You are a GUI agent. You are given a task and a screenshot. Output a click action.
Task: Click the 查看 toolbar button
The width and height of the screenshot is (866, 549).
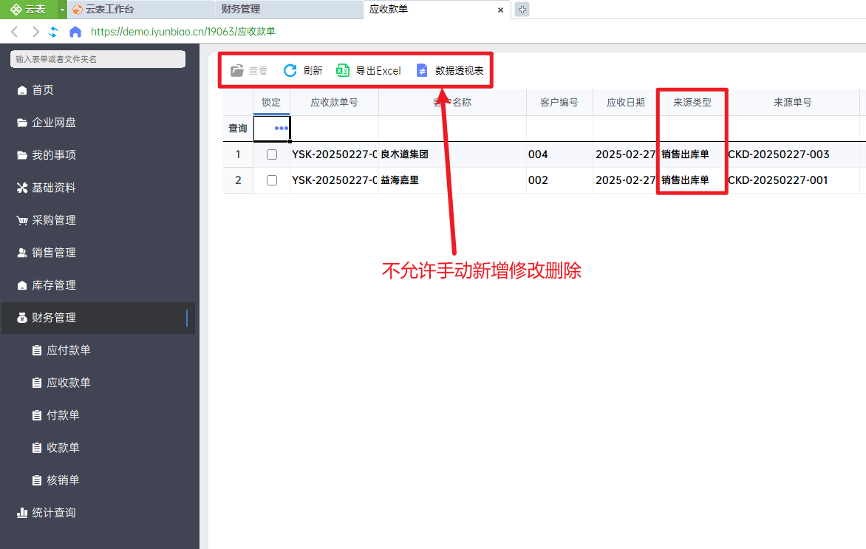click(x=249, y=71)
